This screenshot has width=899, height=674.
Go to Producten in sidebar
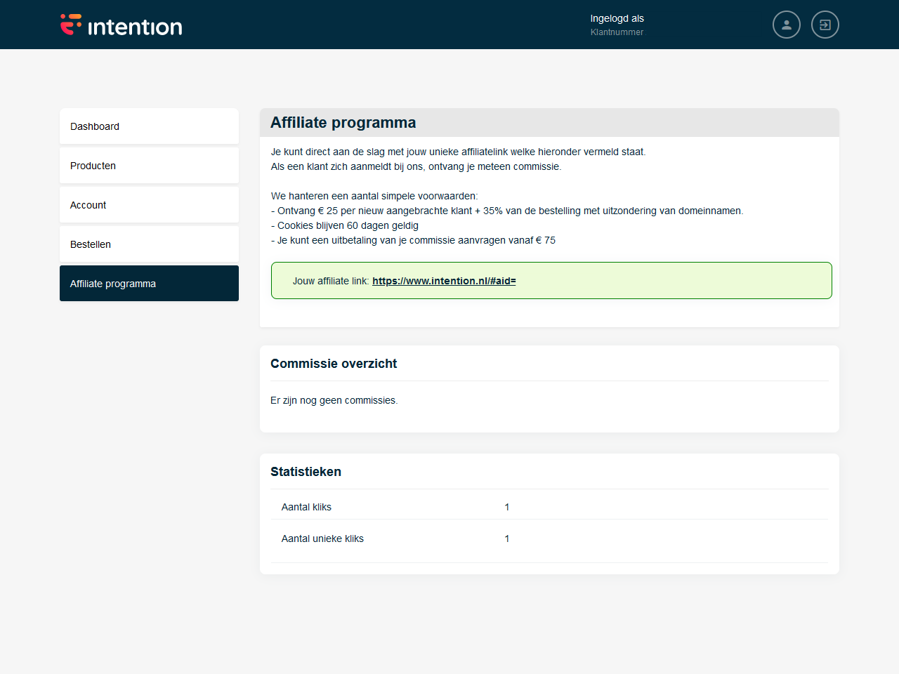coord(149,166)
